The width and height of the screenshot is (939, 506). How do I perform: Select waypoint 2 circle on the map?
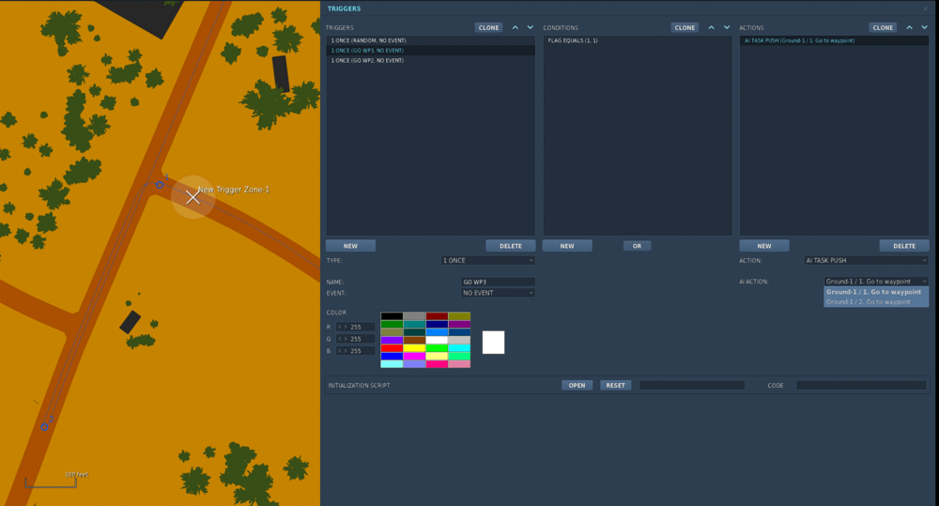[44, 427]
